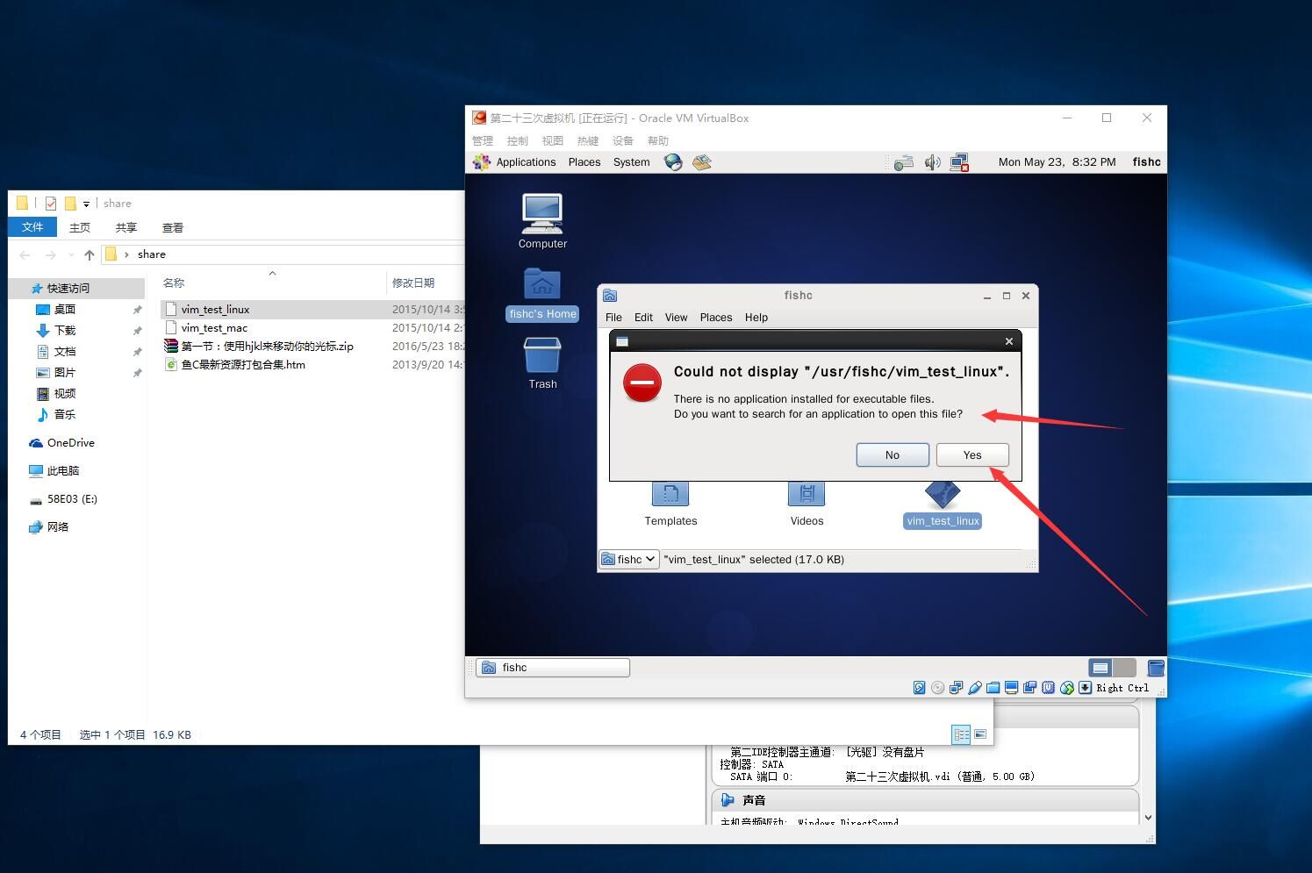Open the 视图 menu in VirtualBox window
The image size is (1312, 873).
(553, 140)
